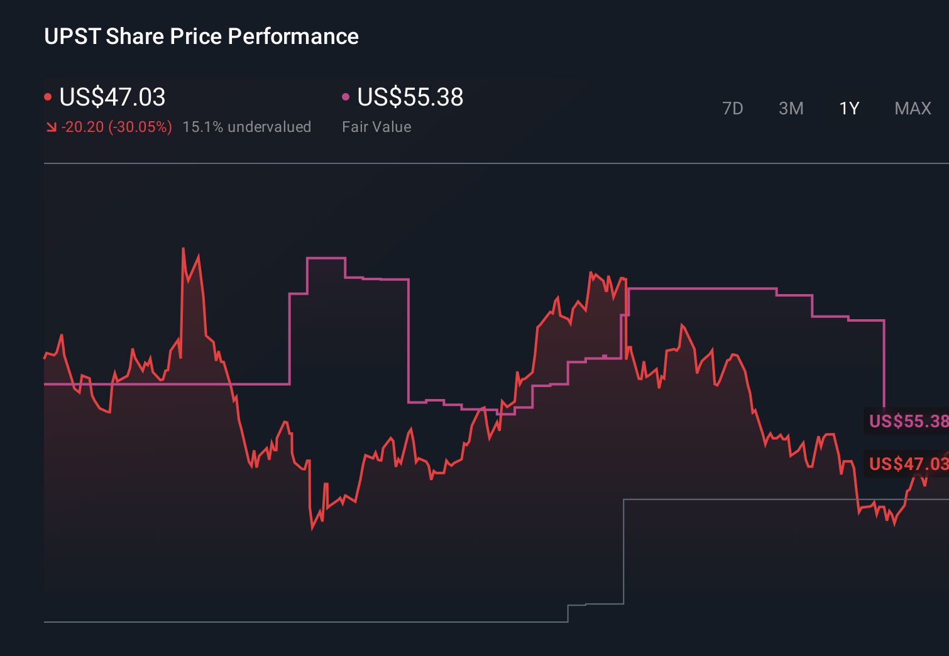The height and width of the screenshot is (656, 949).
Task: Click the pink Fair Value legend dot
Action: (x=346, y=96)
